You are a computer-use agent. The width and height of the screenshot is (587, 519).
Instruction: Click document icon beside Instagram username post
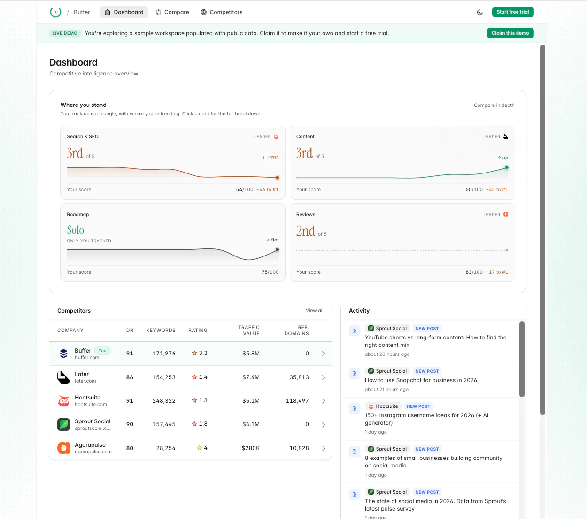pyautogui.click(x=355, y=409)
